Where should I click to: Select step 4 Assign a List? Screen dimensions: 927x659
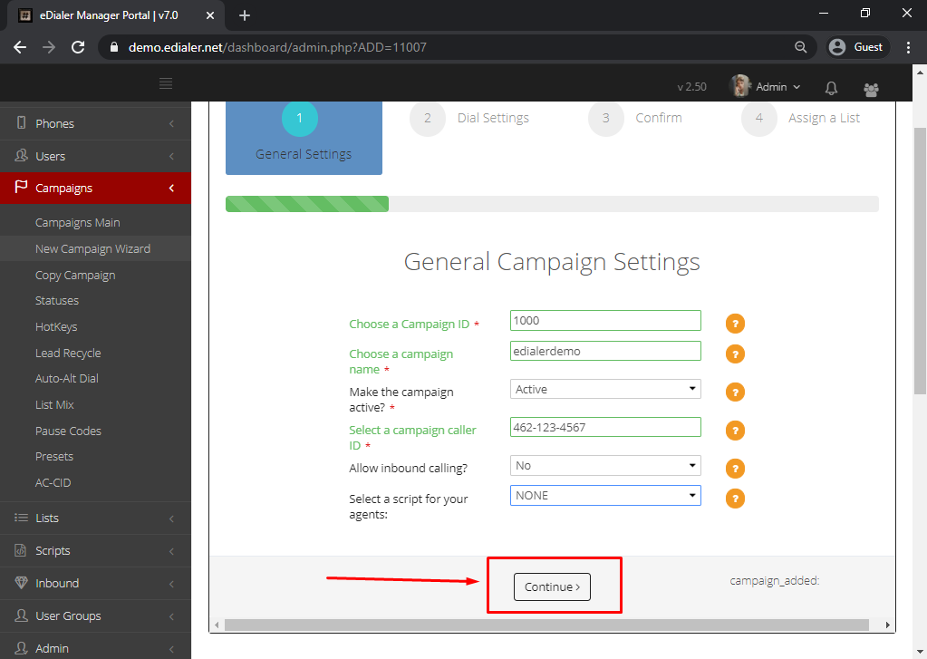(x=801, y=119)
